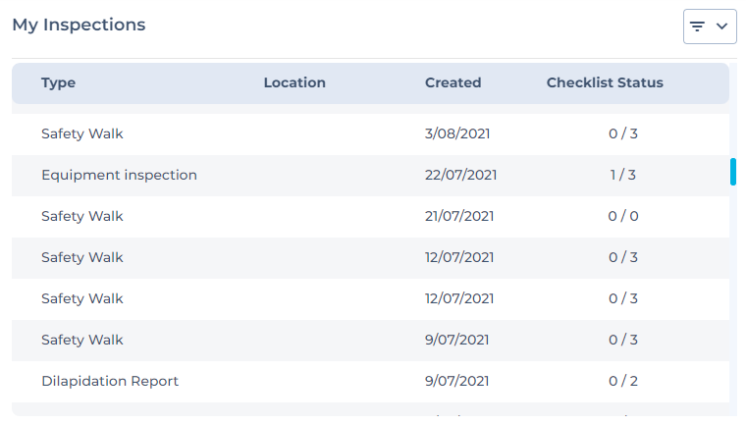Open Safety Walk created 9/07/2021

point(370,341)
